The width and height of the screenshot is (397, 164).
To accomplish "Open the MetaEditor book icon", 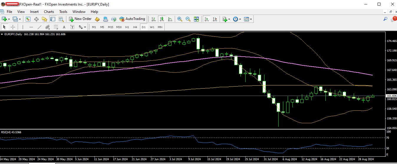I will (x=97, y=19).
